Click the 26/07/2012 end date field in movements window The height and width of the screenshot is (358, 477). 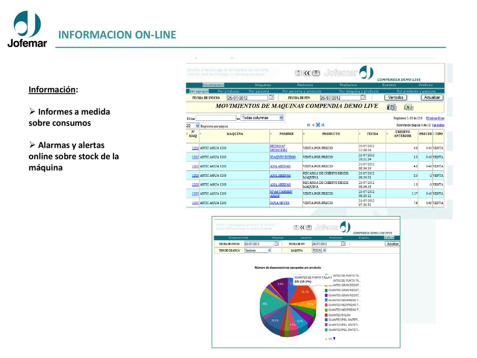click(x=340, y=98)
